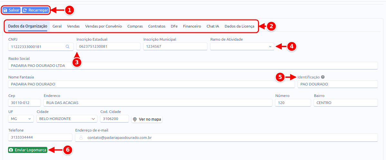Click the Bairro field showing CENTRO
This screenshot has width=386, height=160.
[346, 103]
